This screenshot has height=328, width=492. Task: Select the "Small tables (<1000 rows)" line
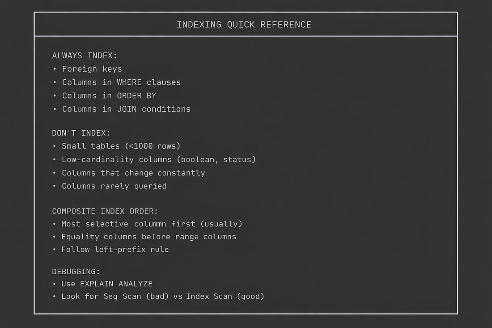(x=121, y=146)
